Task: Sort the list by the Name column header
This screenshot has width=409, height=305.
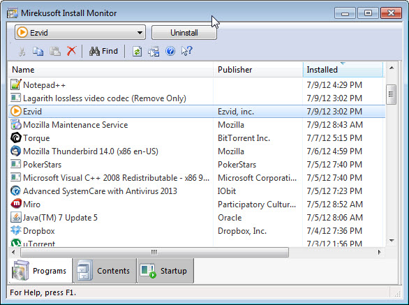Action: [110, 70]
